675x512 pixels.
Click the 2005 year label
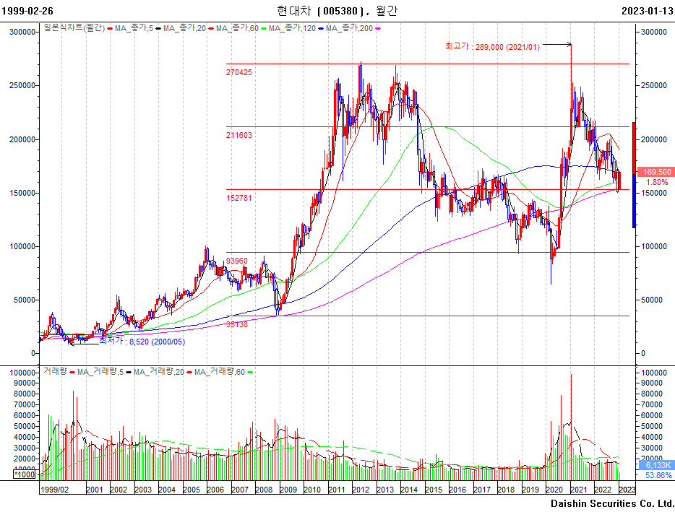(x=192, y=490)
